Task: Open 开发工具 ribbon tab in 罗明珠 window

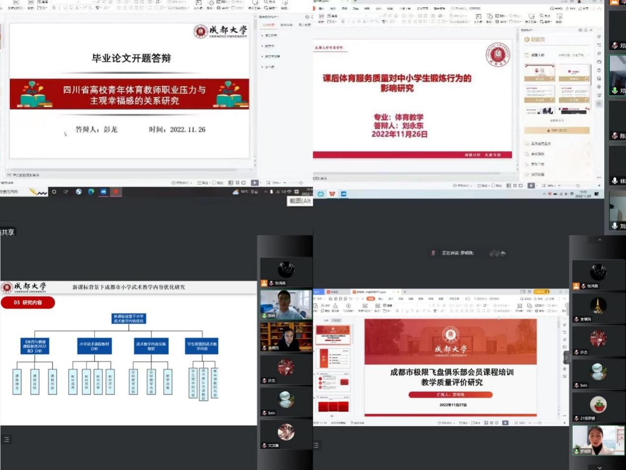Action: coord(454,299)
